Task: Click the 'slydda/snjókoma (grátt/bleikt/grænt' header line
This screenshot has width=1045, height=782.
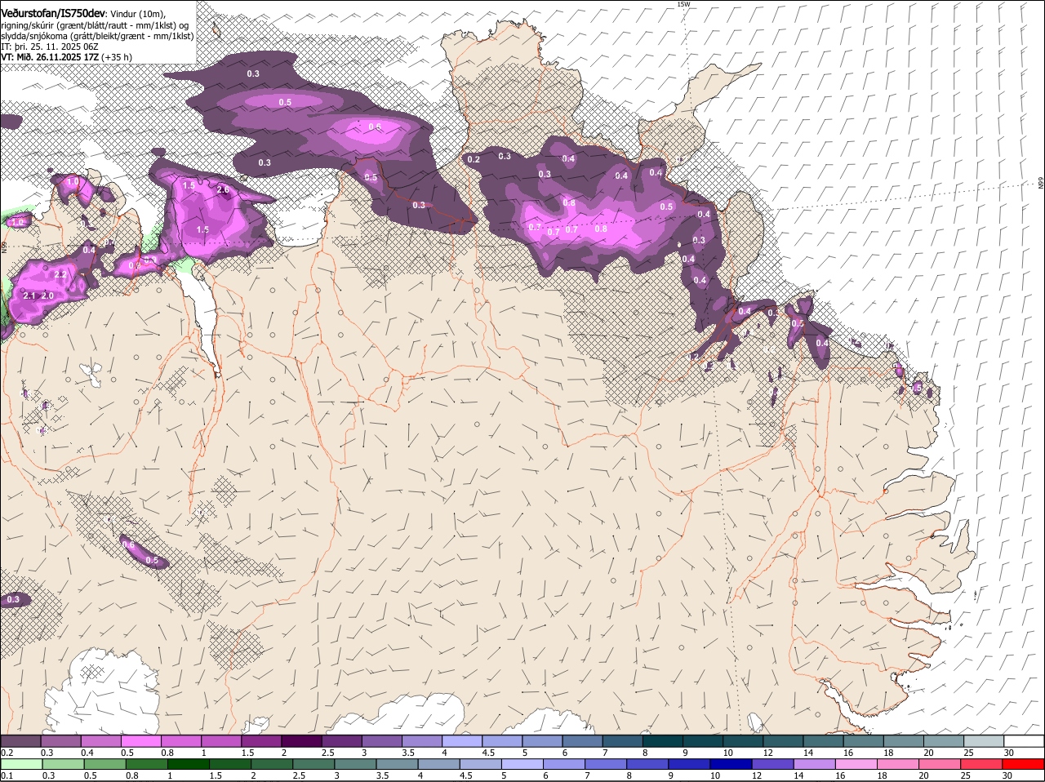Action: click(x=97, y=36)
